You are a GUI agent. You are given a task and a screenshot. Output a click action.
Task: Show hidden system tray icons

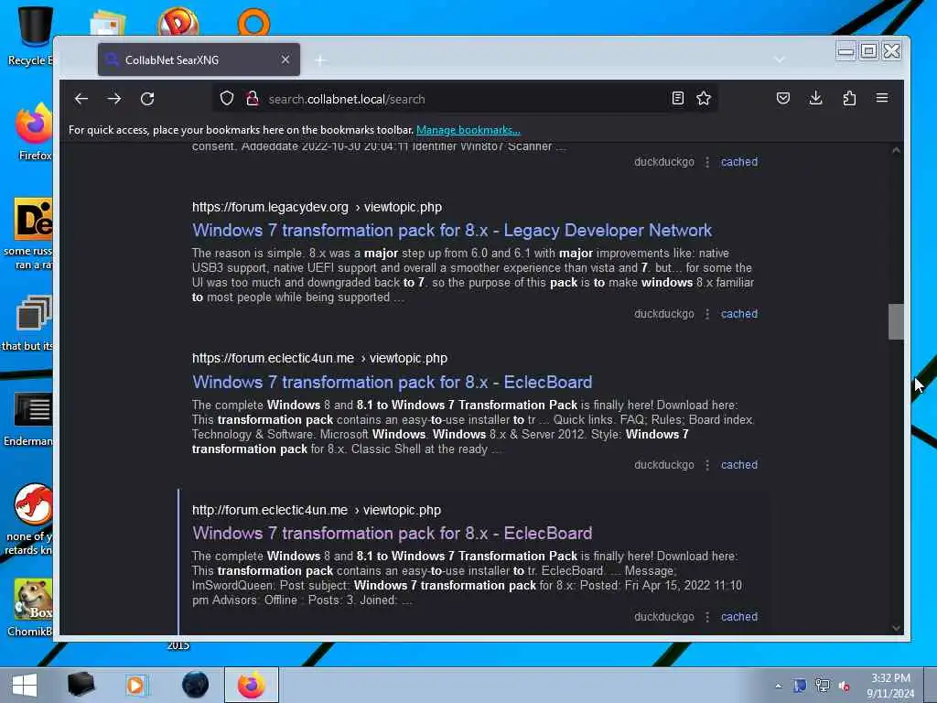click(x=778, y=686)
